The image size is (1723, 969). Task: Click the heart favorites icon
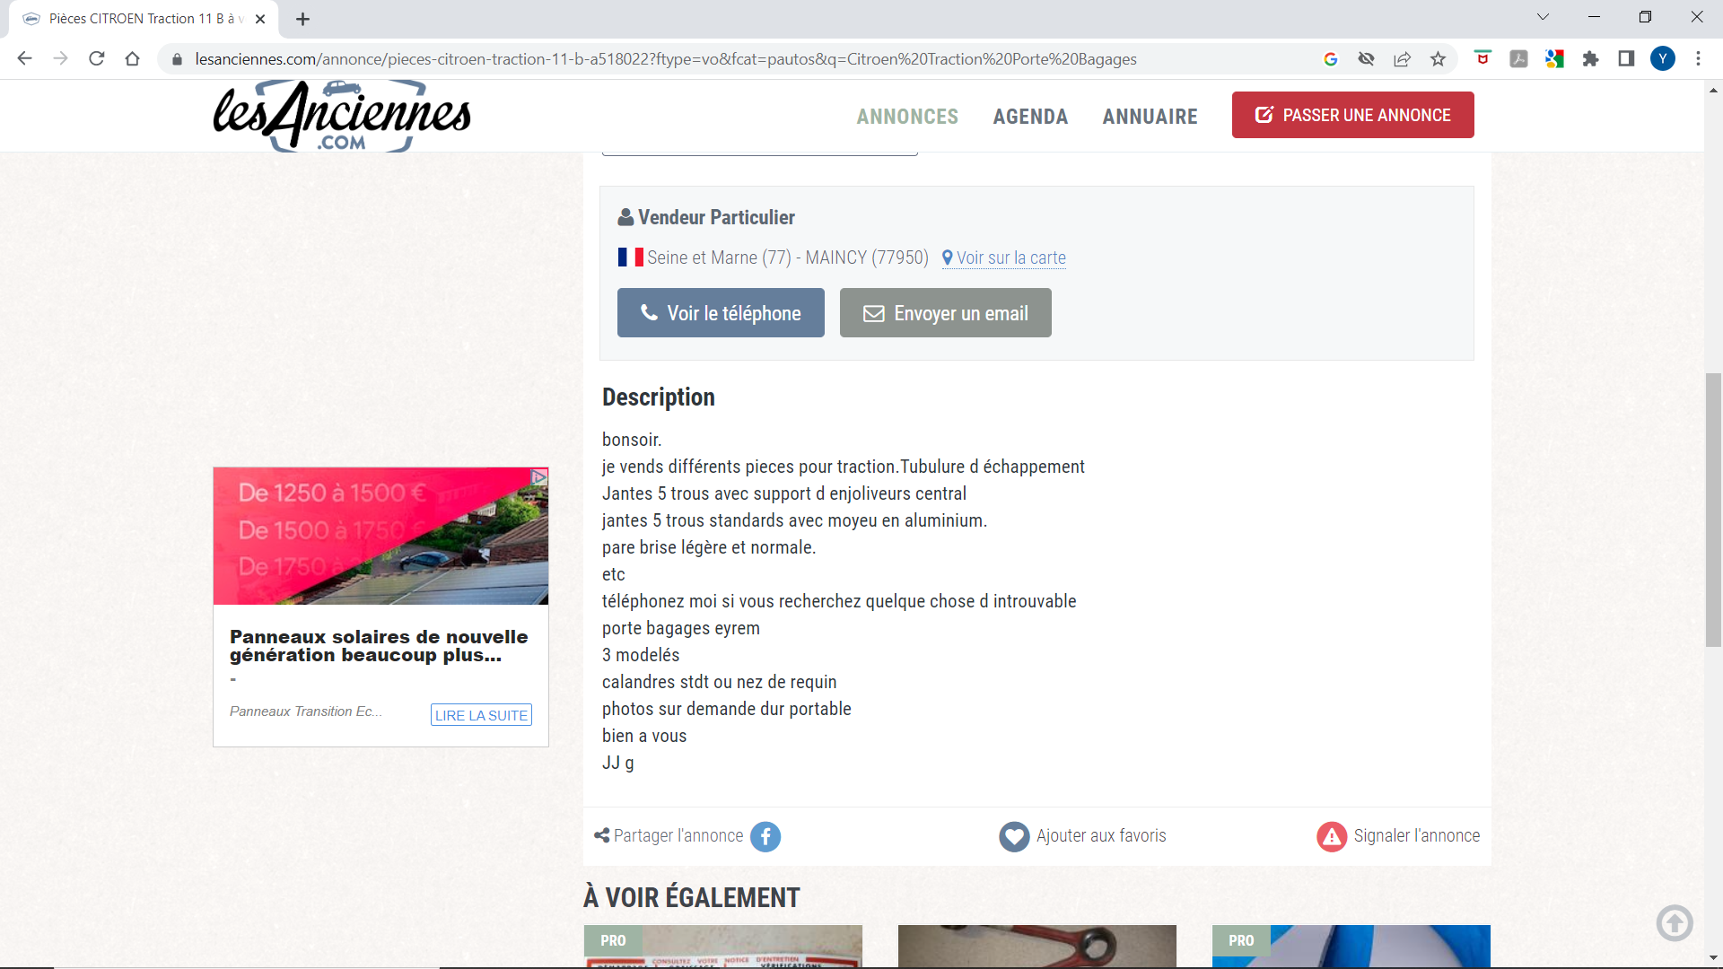pyautogui.click(x=1014, y=836)
